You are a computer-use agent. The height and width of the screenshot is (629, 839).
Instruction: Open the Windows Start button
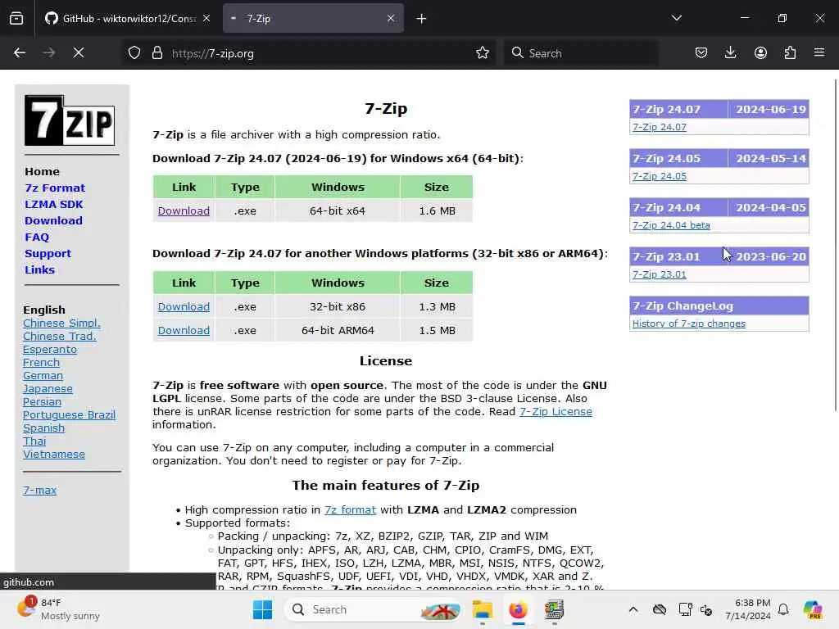pyautogui.click(x=262, y=609)
